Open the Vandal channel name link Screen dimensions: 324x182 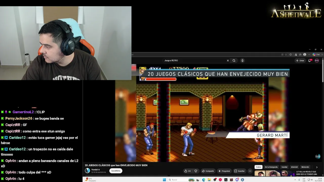(94, 170)
